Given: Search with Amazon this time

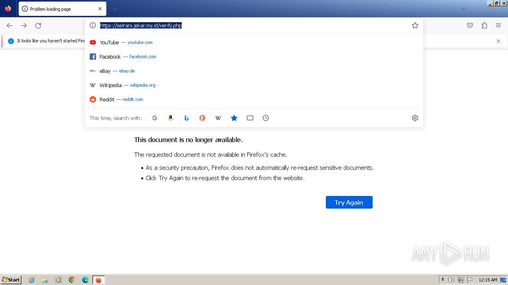Looking at the screenshot, I should 171,118.
